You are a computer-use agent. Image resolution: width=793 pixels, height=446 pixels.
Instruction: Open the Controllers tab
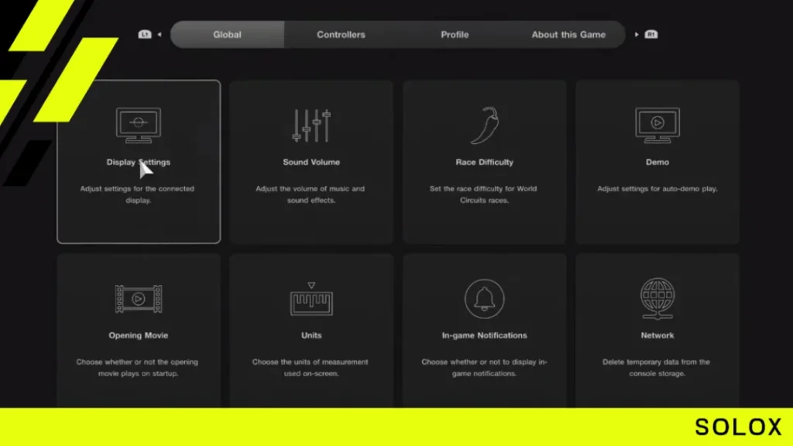click(341, 34)
